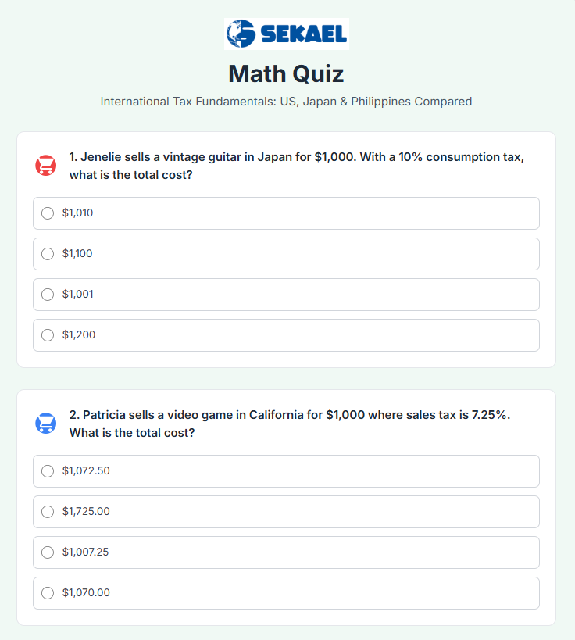Select the $1,070.00 answer
The width and height of the screenshot is (575, 640).
pyautogui.click(x=48, y=593)
